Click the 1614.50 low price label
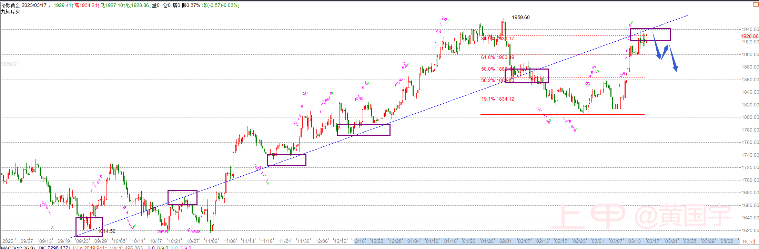 (x=107, y=231)
